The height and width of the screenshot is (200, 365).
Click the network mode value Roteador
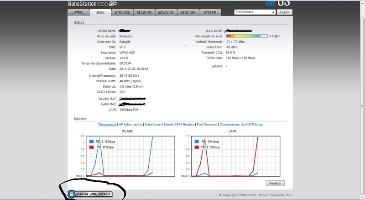126,36
